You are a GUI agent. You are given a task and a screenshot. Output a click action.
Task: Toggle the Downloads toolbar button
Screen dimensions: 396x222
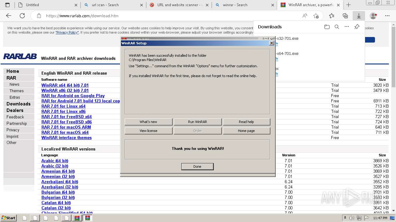pyautogui.click(x=359, y=16)
